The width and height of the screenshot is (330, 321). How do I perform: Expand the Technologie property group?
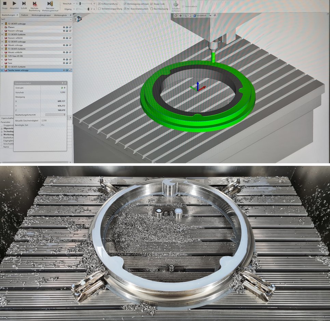pos(2,131)
